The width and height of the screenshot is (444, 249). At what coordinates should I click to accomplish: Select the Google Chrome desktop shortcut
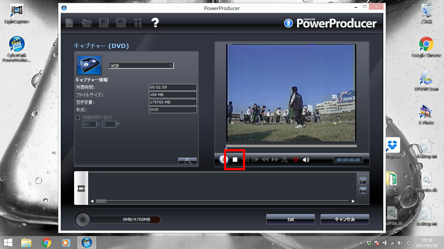click(x=426, y=47)
